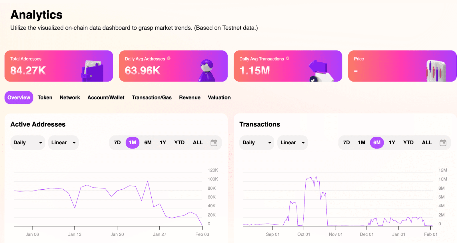This screenshot has height=243, width=457.
Task: Click the candlestick chart icon on Price card
Action: coord(436,71)
